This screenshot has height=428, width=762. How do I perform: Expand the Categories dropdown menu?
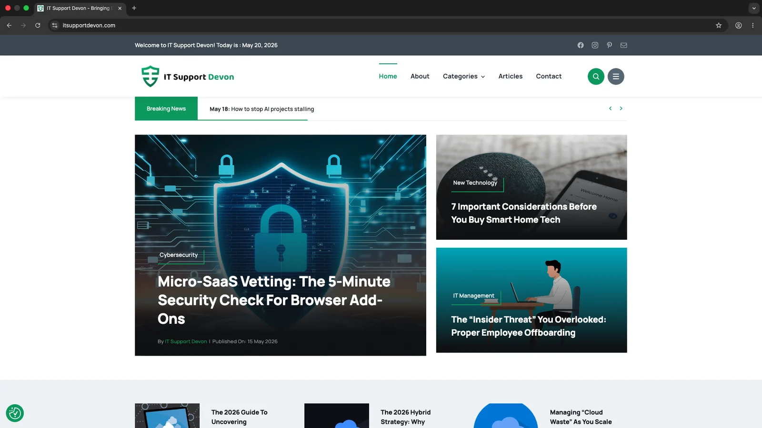click(464, 76)
